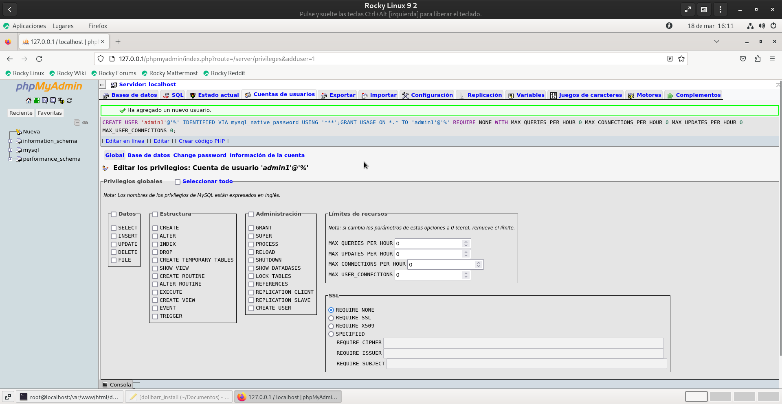Reload the navigation panel with refresh icon

pyautogui.click(x=69, y=100)
